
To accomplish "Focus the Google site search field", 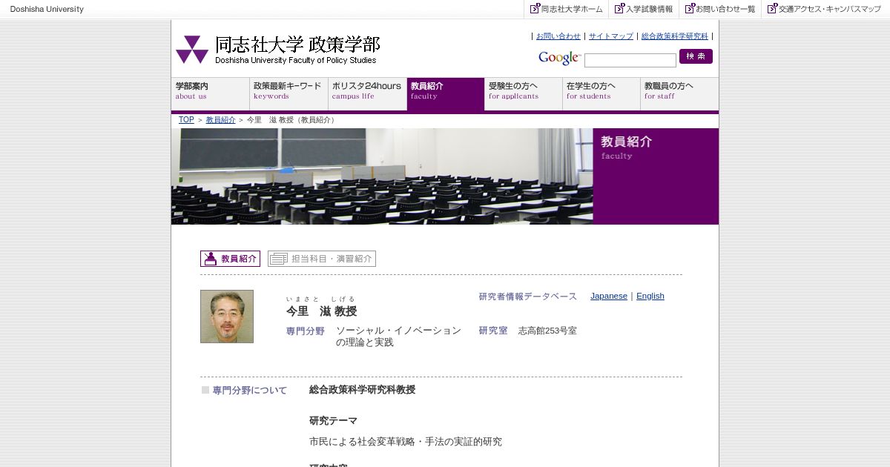I will (x=630, y=60).
